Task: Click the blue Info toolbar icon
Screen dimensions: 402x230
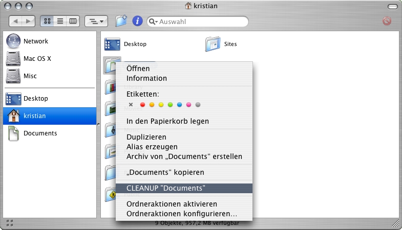Action: point(137,21)
